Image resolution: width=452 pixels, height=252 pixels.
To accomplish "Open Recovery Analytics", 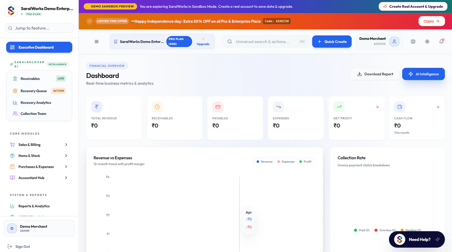I will 39,103.
